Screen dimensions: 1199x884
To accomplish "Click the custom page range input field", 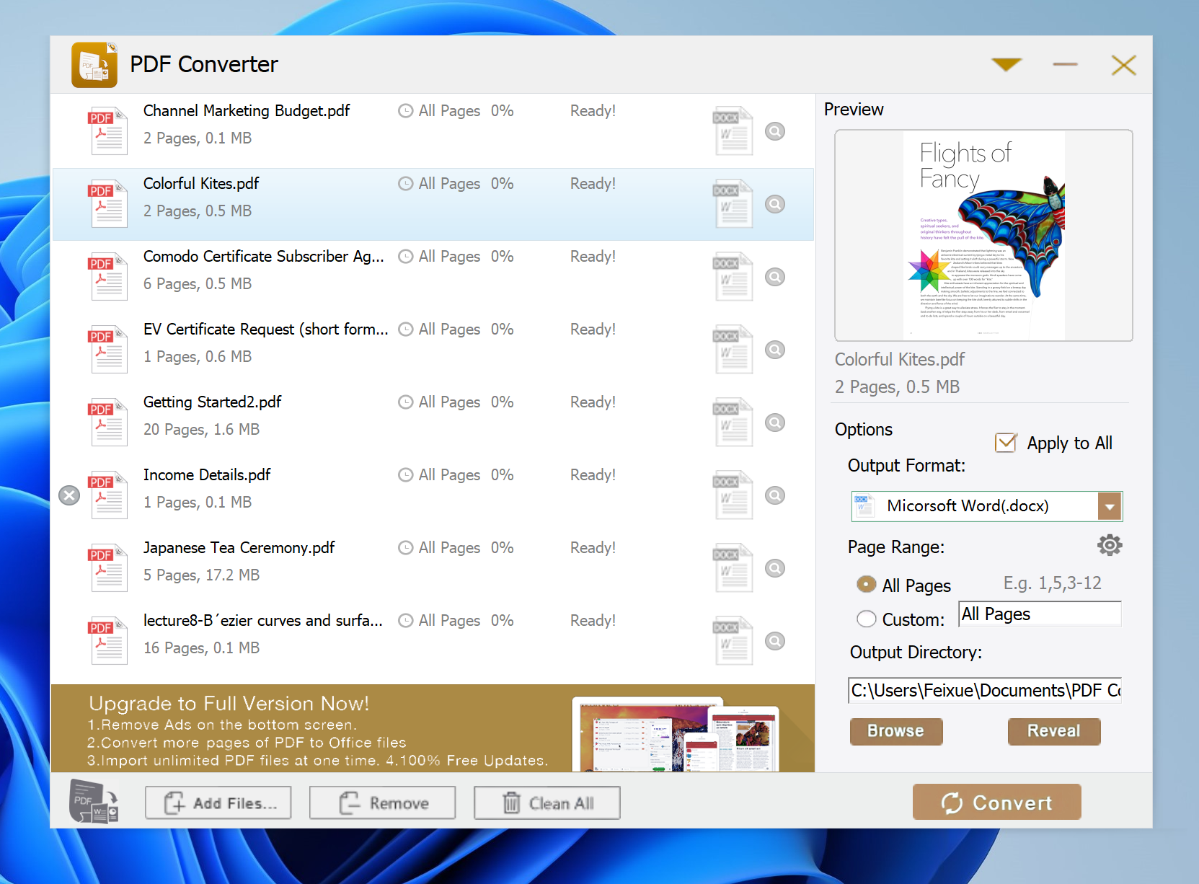I will coord(1040,614).
